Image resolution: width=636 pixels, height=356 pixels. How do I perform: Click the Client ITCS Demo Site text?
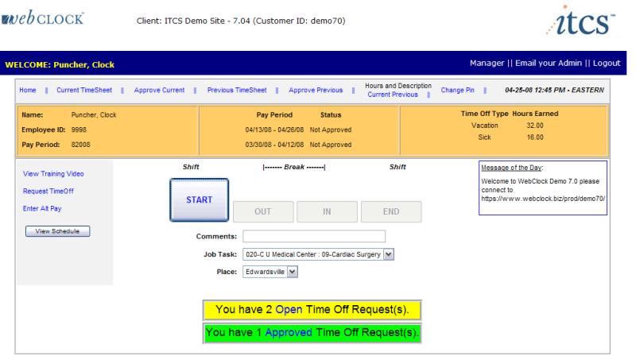[x=241, y=21]
